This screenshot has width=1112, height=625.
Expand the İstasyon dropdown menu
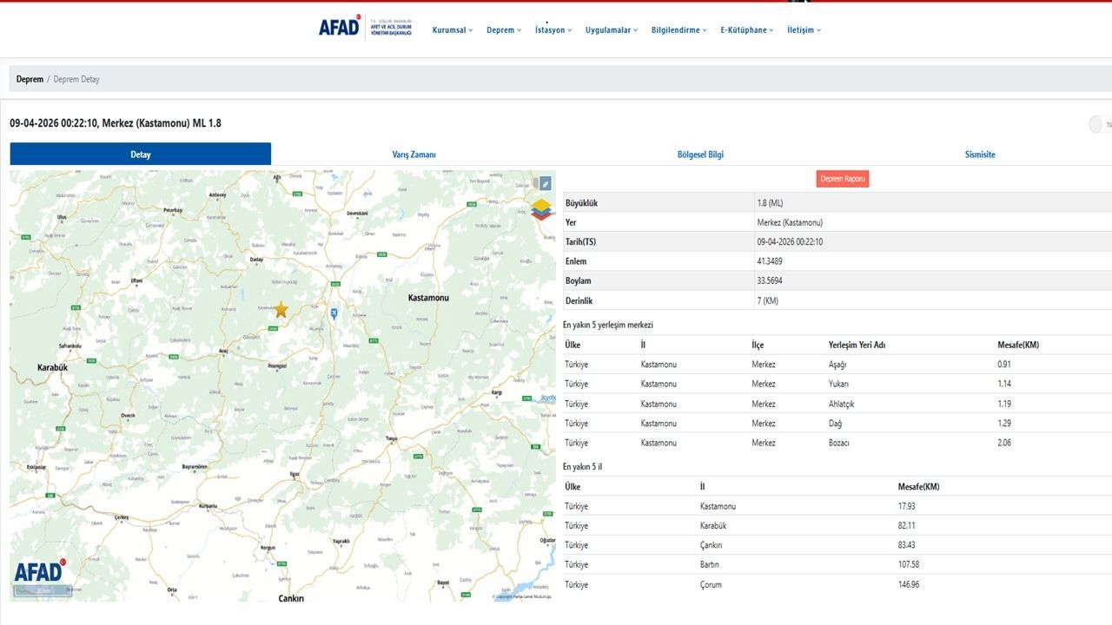pos(553,30)
